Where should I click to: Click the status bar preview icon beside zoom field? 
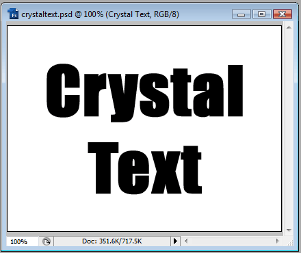point(47,241)
